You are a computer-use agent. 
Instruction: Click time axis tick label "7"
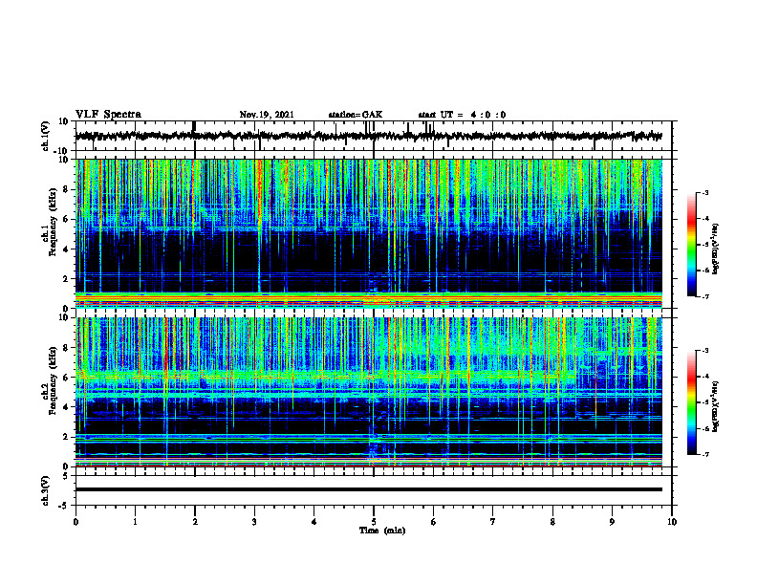tap(493, 522)
